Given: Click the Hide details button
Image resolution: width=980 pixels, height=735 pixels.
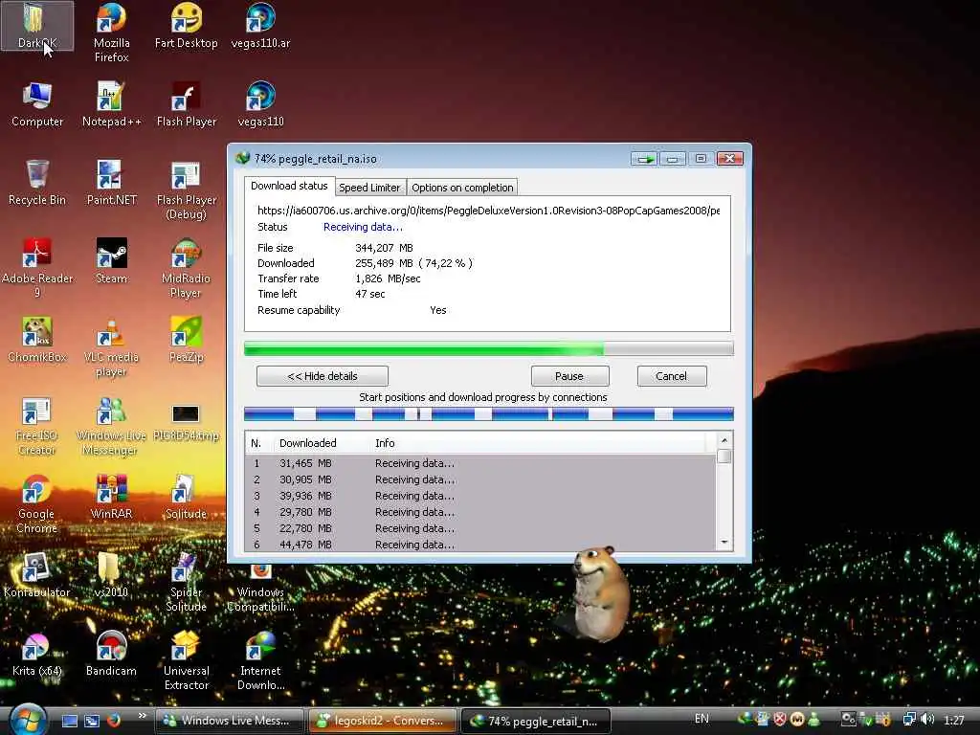Looking at the screenshot, I should [x=322, y=376].
